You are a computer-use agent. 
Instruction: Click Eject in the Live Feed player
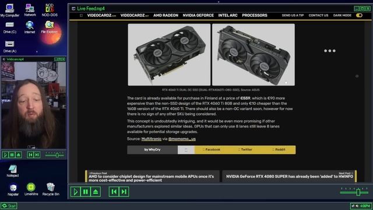coord(96,192)
